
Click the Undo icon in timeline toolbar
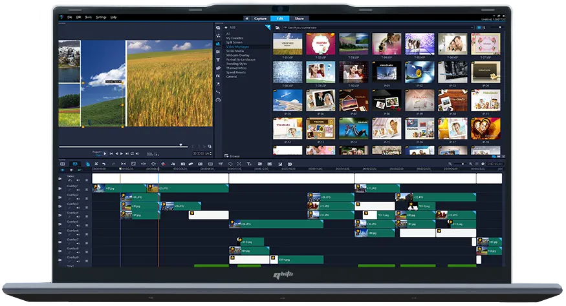(103, 164)
